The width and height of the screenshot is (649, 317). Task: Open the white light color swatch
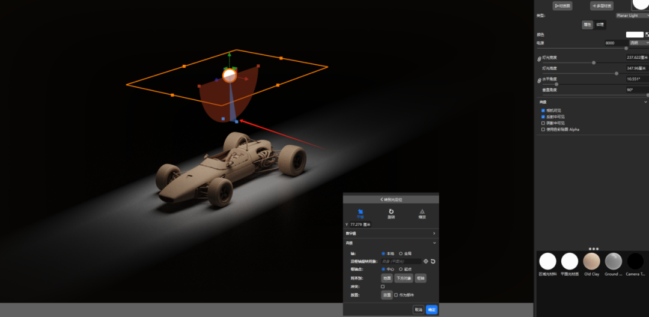pyautogui.click(x=635, y=35)
